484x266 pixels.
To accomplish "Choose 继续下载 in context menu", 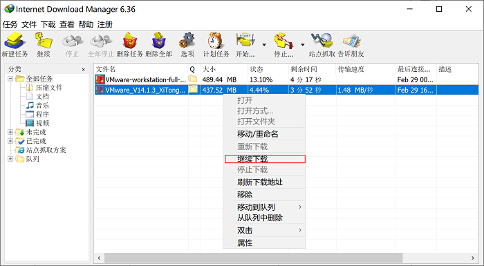I will [265, 159].
